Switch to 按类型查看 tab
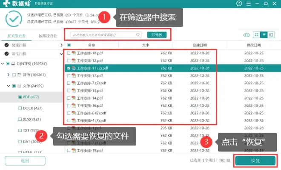Screen dimensions: 281x170 pos(17,36)
